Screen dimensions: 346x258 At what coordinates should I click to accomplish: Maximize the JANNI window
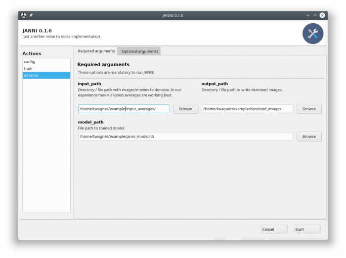pyautogui.click(x=315, y=15)
